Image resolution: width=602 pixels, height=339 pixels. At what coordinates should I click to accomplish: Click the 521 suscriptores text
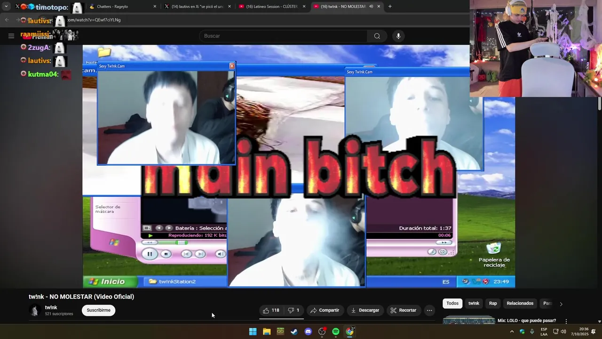[x=59, y=314]
